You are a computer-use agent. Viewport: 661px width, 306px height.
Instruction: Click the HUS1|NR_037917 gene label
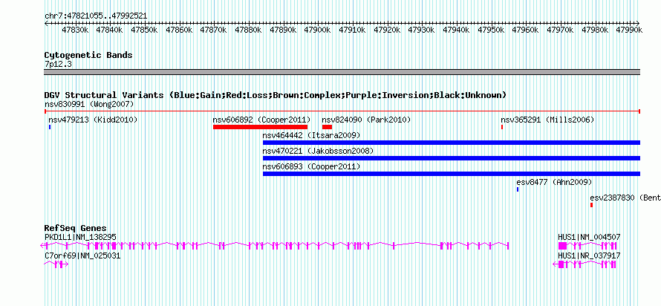tap(589, 255)
